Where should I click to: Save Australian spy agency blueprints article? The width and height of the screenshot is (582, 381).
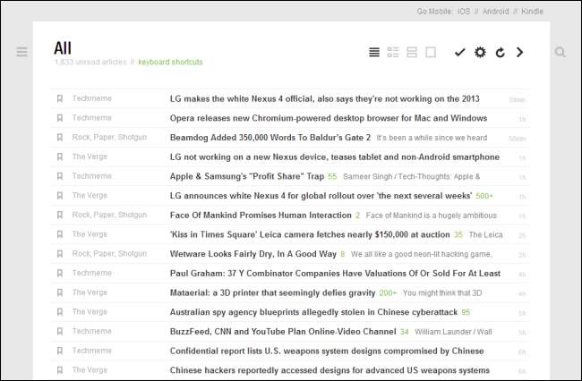60,312
